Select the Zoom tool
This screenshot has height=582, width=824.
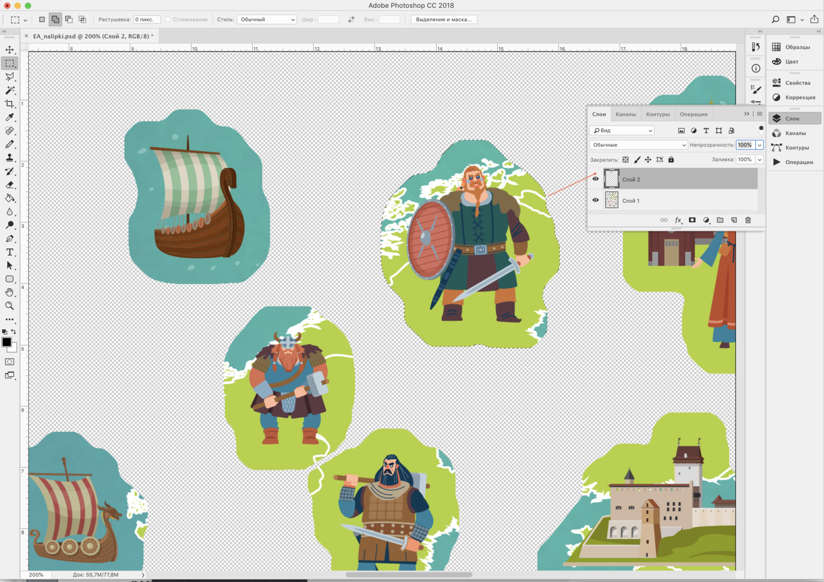pos(10,306)
